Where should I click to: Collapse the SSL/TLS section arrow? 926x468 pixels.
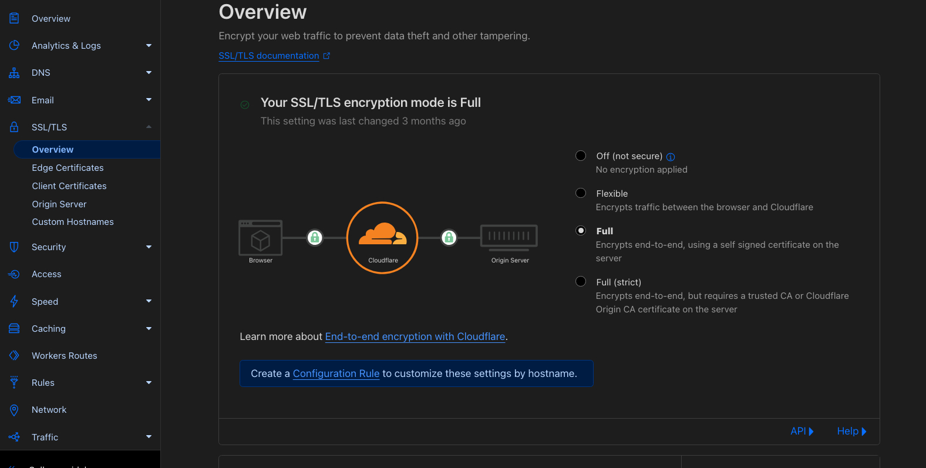pyautogui.click(x=149, y=127)
